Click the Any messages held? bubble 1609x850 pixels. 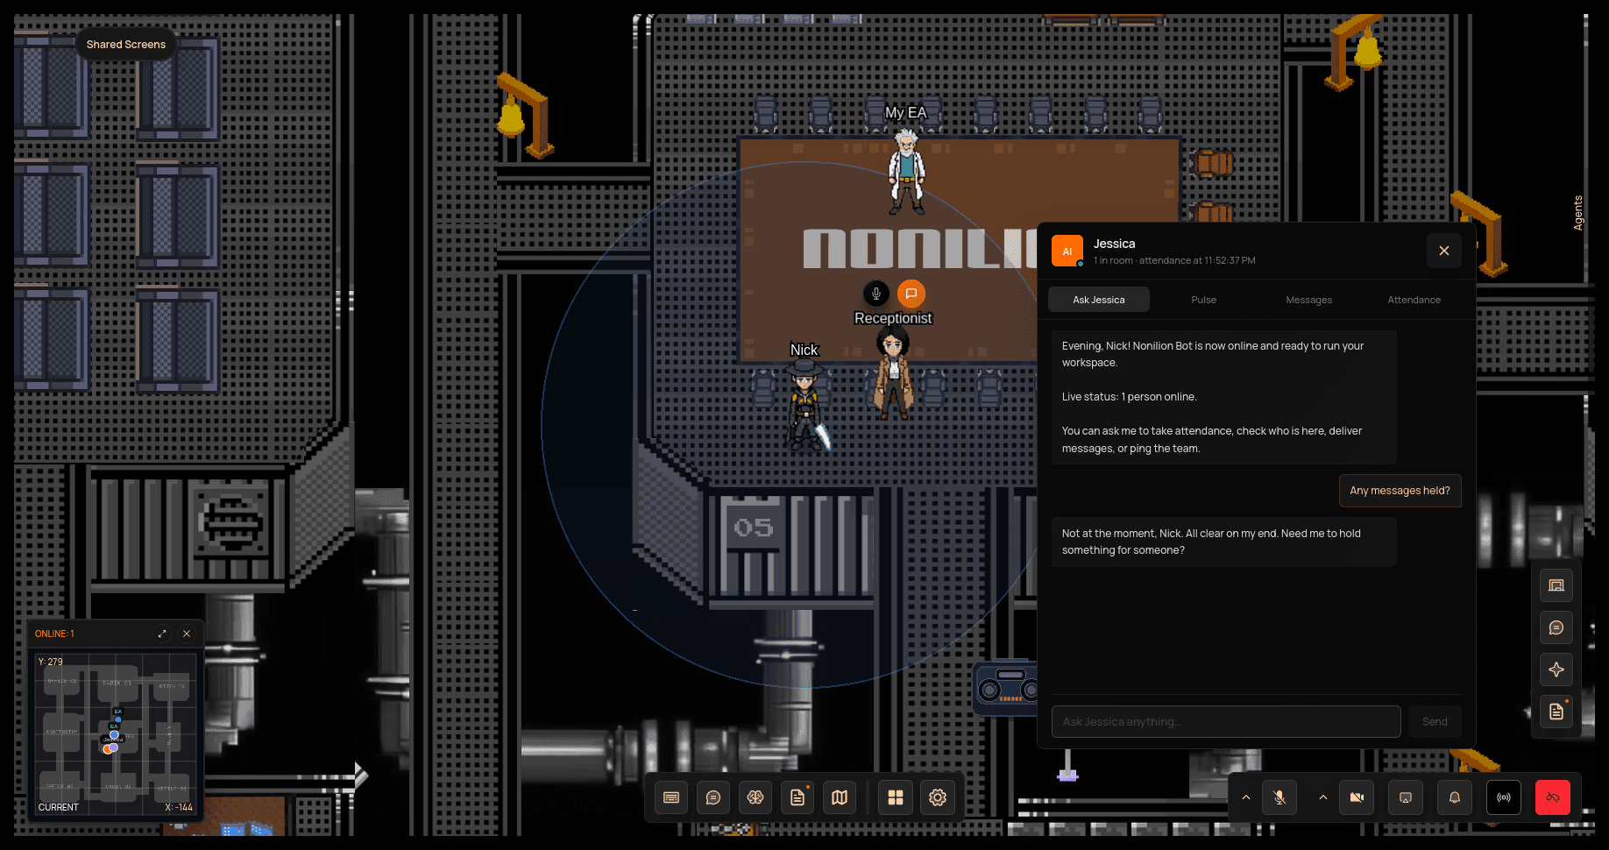tap(1400, 491)
